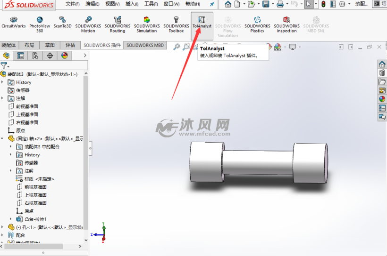387x256 pixels.
Task: Open DimXpertManager crosshair tab
Action: [x=50, y=56]
